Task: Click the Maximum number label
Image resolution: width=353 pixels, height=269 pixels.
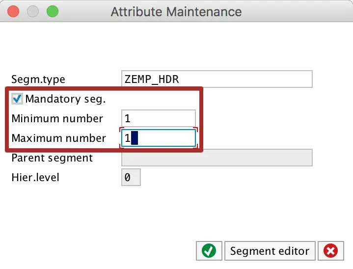Action: pyautogui.click(x=59, y=138)
